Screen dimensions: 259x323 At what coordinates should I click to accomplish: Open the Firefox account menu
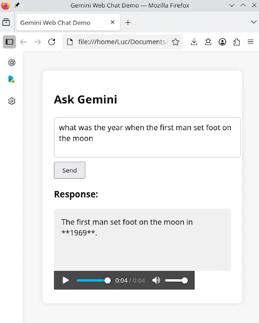222,42
